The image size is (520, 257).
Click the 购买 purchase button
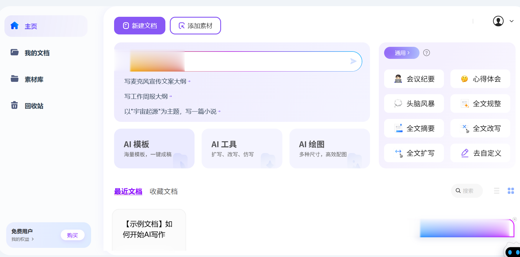click(x=73, y=235)
